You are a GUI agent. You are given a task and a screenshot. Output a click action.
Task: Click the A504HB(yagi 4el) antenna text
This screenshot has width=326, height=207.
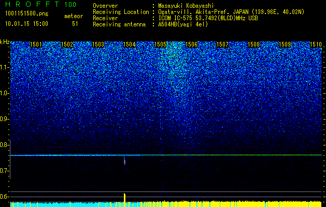pyautogui.click(x=183, y=24)
